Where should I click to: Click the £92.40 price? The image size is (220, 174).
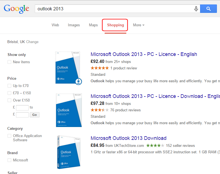[x=97, y=62]
